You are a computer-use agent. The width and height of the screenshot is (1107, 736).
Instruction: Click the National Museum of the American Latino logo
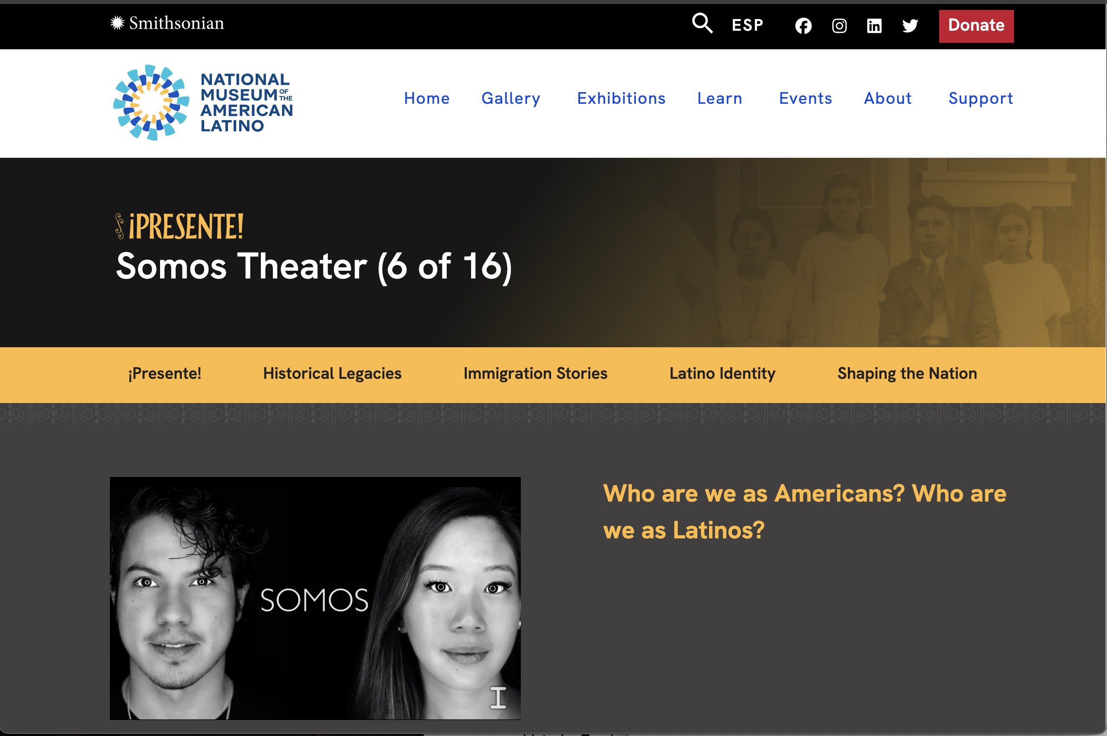click(x=203, y=102)
